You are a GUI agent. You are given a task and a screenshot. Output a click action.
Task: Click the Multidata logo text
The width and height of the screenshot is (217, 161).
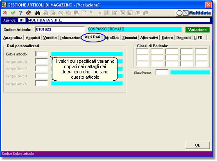(x=200, y=13)
